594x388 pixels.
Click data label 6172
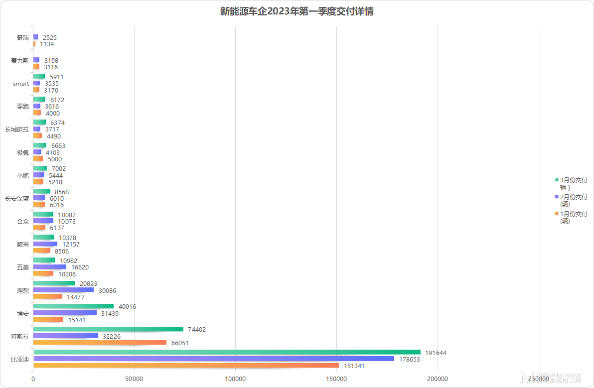(57, 100)
